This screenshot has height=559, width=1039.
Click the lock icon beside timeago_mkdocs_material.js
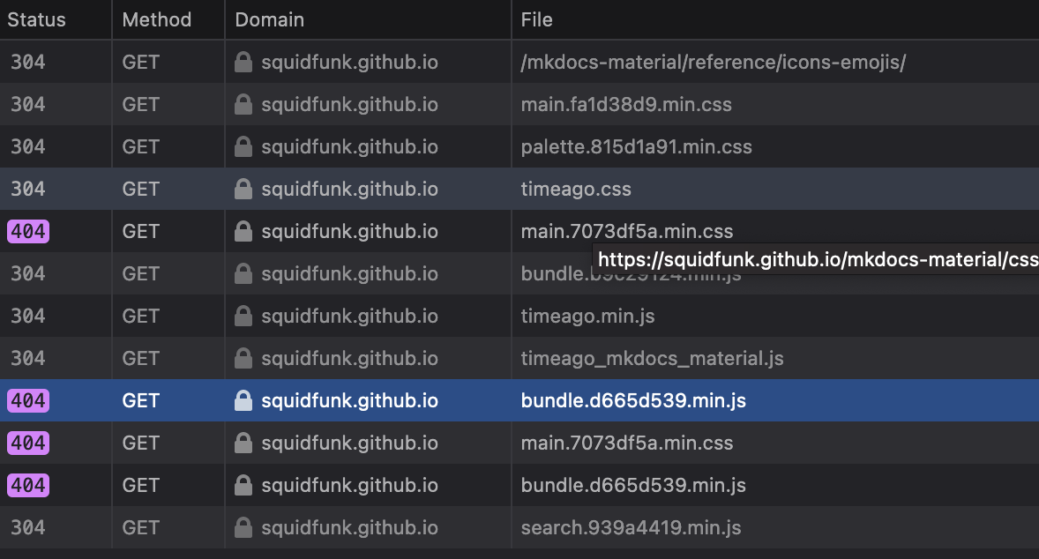[x=243, y=358]
